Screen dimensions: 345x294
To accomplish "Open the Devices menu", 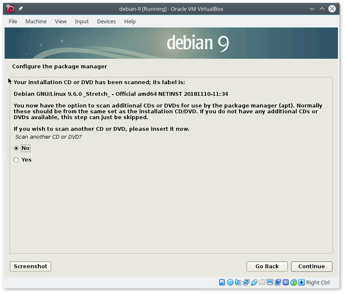I will (x=106, y=21).
